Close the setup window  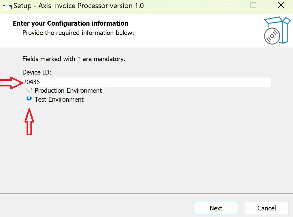coord(281,5)
